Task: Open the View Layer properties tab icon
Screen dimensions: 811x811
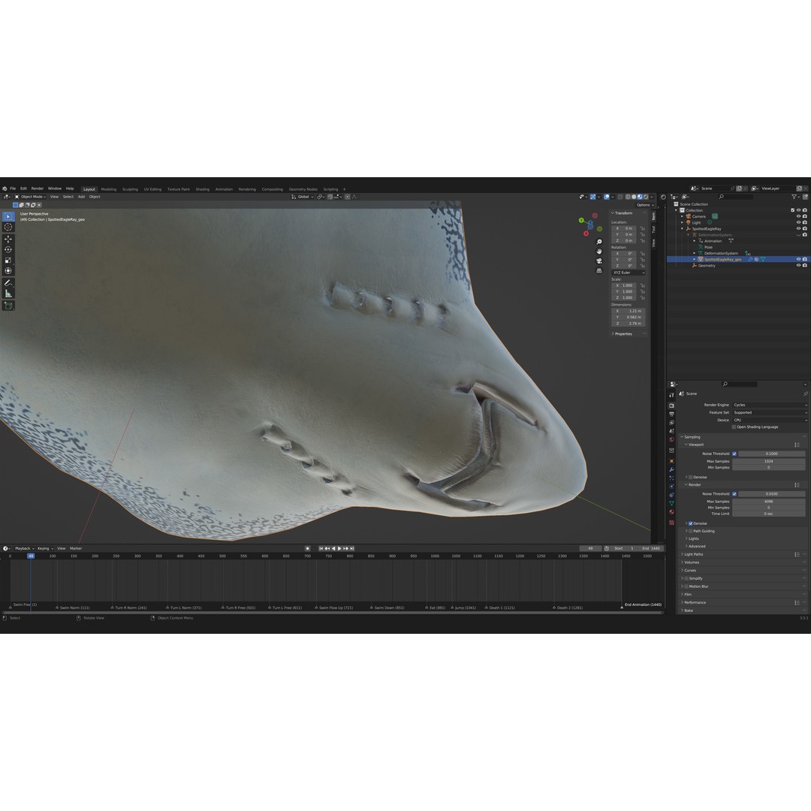Action: coord(671,423)
